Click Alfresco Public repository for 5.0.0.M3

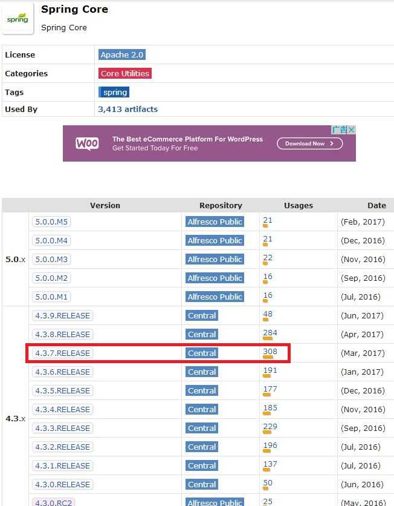[215, 259]
